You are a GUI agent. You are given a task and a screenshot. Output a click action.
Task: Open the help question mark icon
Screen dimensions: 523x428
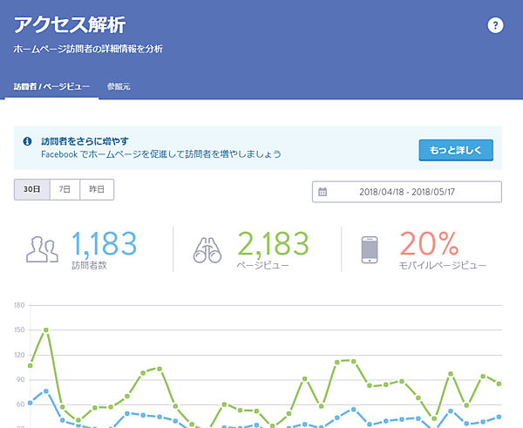coord(495,25)
